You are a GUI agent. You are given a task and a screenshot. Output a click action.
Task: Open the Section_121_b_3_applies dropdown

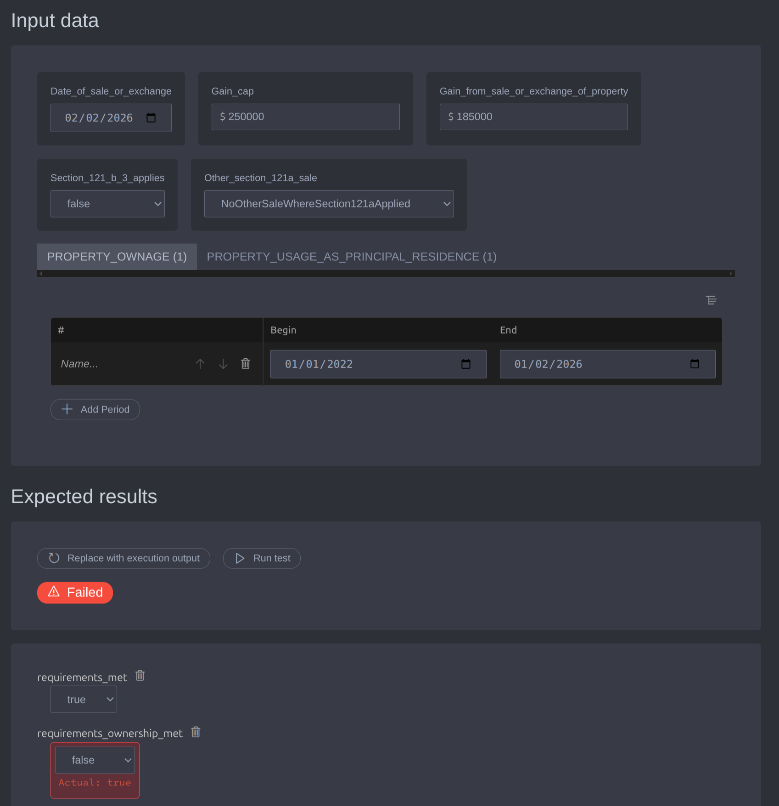tap(107, 204)
